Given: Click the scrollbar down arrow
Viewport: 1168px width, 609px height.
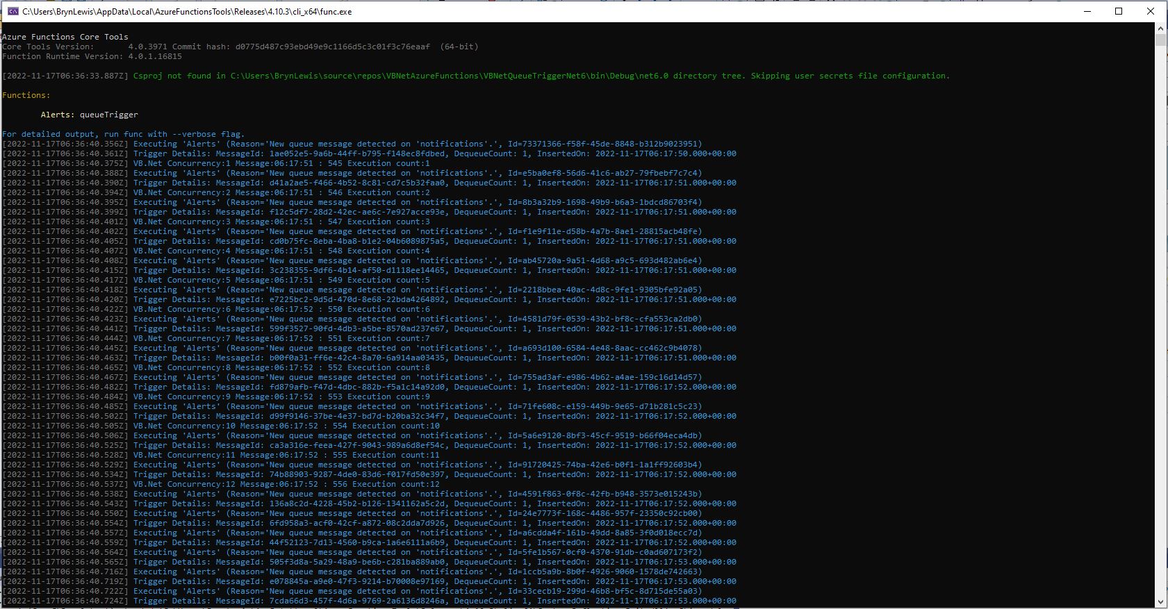Looking at the screenshot, I should [1160, 602].
